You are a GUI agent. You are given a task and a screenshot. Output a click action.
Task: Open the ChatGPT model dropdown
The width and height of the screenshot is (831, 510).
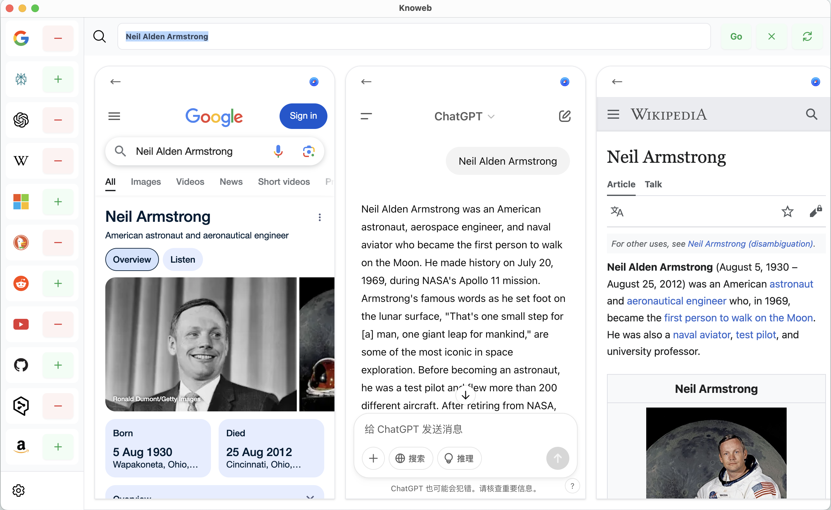tap(464, 116)
